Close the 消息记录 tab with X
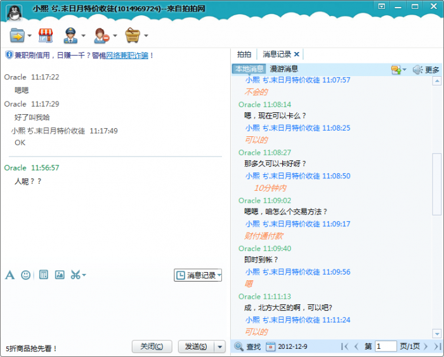This screenshot has width=444, height=357. click(x=297, y=54)
